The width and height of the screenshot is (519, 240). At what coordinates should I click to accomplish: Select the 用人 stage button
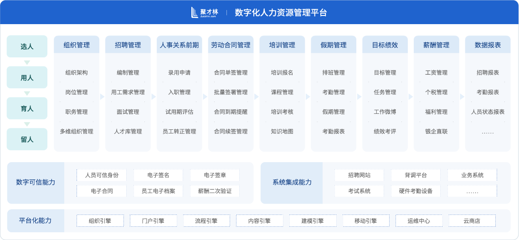coord(27,77)
